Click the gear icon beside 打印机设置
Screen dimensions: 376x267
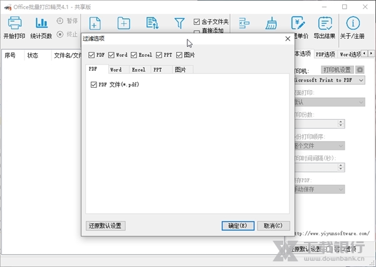tap(360, 70)
